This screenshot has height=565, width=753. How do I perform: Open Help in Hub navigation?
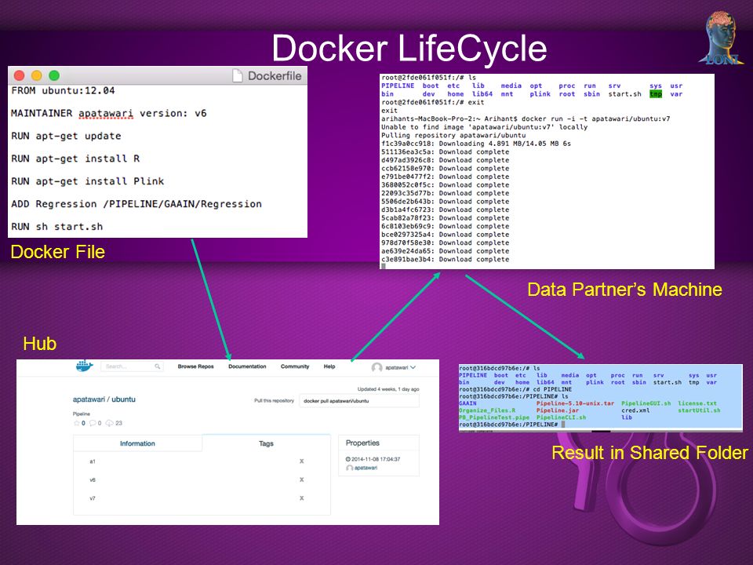[329, 366]
